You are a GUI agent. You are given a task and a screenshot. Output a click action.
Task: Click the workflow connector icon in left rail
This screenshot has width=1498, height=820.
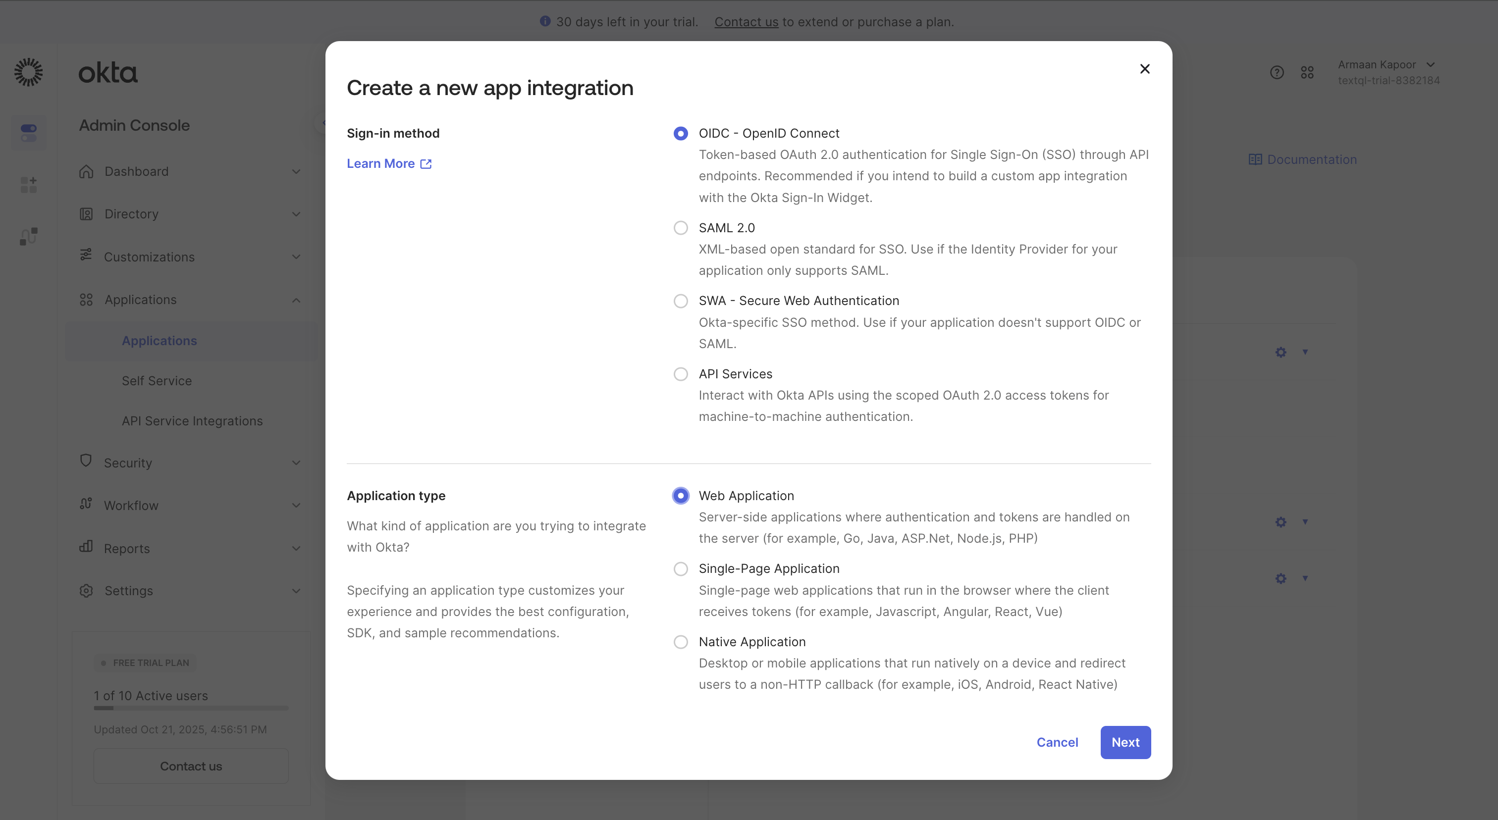[x=29, y=236]
